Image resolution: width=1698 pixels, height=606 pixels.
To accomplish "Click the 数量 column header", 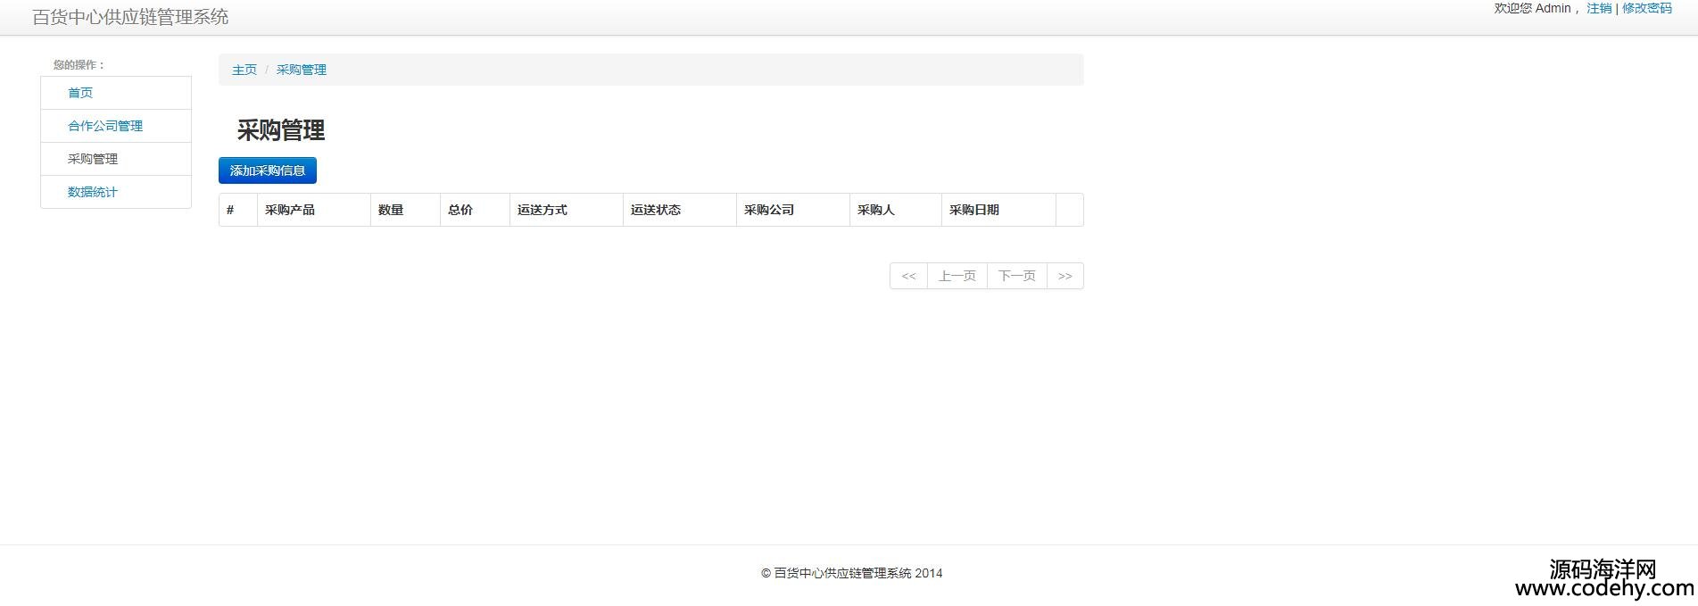I will (x=391, y=210).
